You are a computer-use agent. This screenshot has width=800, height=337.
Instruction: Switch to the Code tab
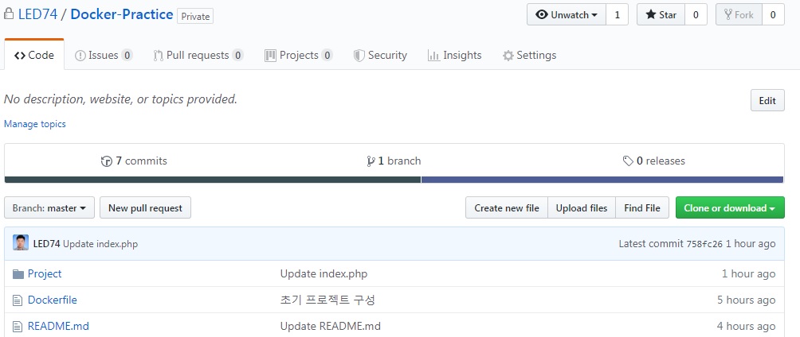[x=34, y=55]
